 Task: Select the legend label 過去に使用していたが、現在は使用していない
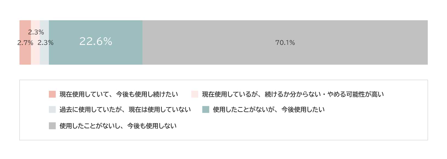click(125, 109)
